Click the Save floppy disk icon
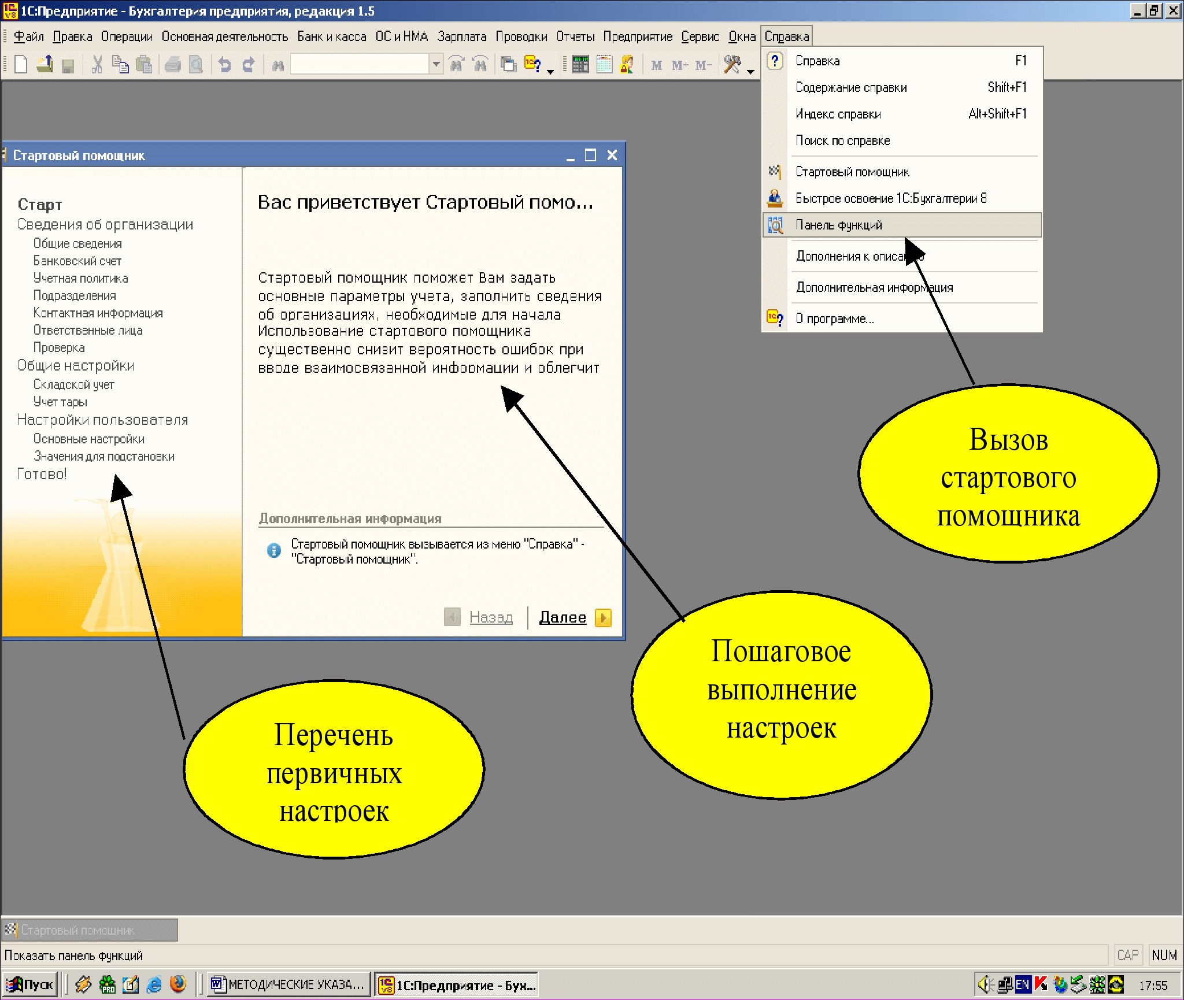 tap(68, 65)
